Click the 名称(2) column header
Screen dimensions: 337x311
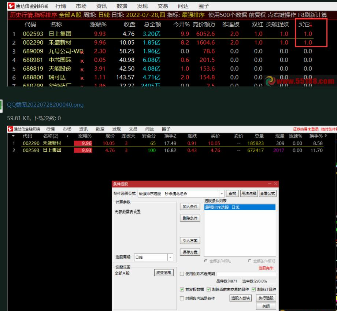51,136
